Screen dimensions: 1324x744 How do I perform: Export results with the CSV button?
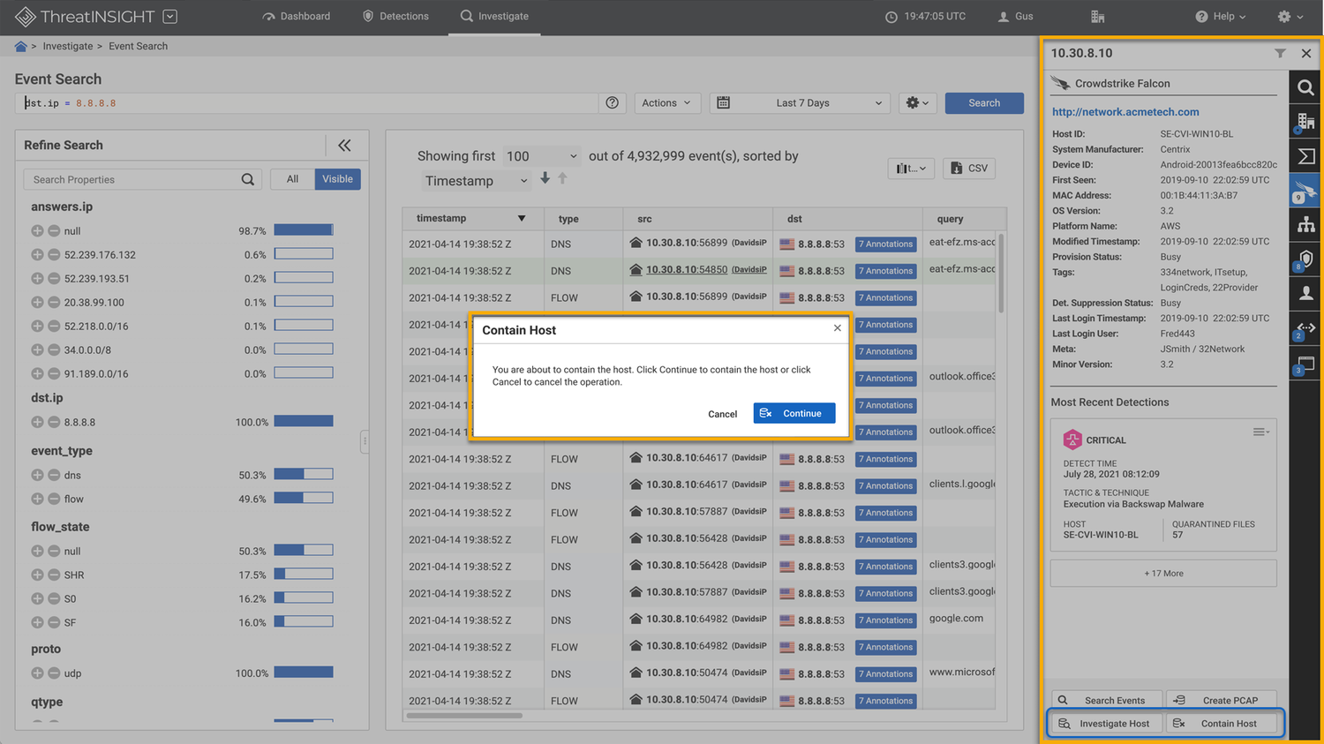(969, 168)
